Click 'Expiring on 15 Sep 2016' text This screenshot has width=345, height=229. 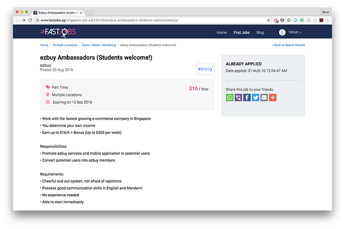point(72,102)
